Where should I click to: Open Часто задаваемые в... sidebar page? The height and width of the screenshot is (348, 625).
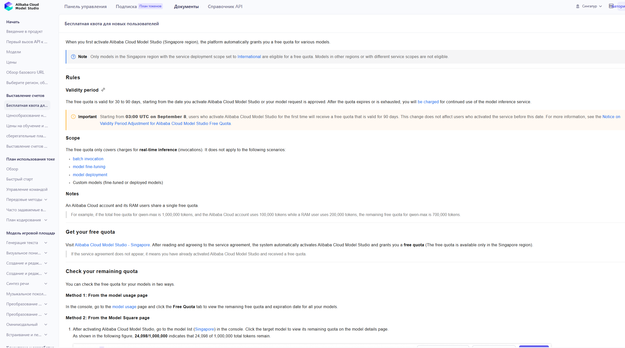pyautogui.click(x=26, y=210)
